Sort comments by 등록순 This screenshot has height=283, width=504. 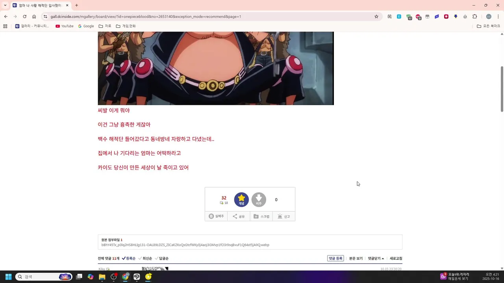pos(129,259)
